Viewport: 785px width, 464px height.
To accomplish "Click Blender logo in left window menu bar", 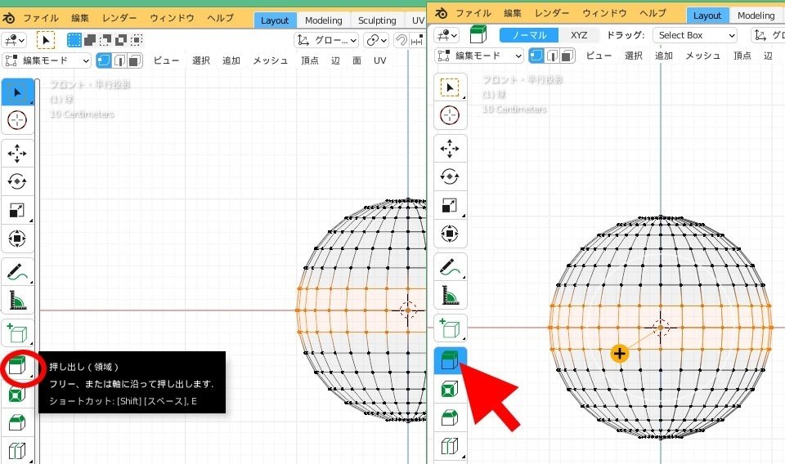I will pyautogui.click(x=8, y=19).
